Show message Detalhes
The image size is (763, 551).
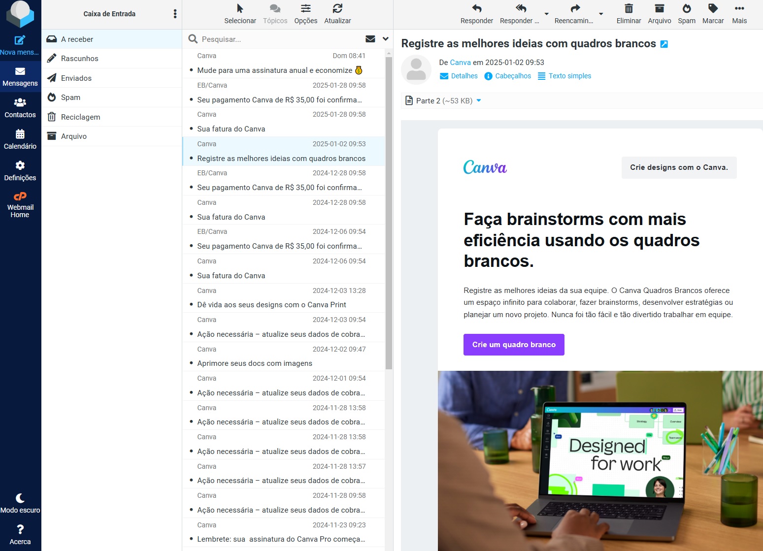459,76
